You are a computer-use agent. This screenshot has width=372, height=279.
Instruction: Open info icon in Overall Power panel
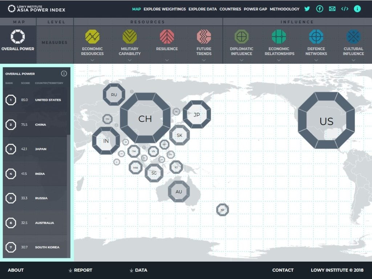pos(64,74)
